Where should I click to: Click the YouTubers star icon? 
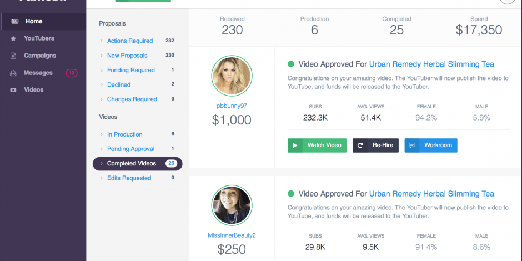point(13,39)
